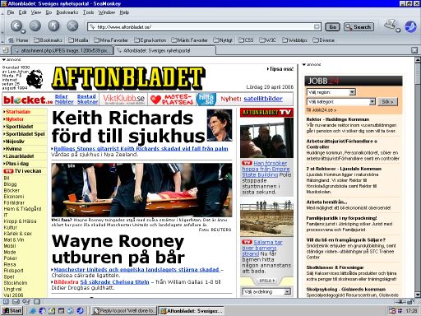Click the Empire State Building video thumbnail

266,138
